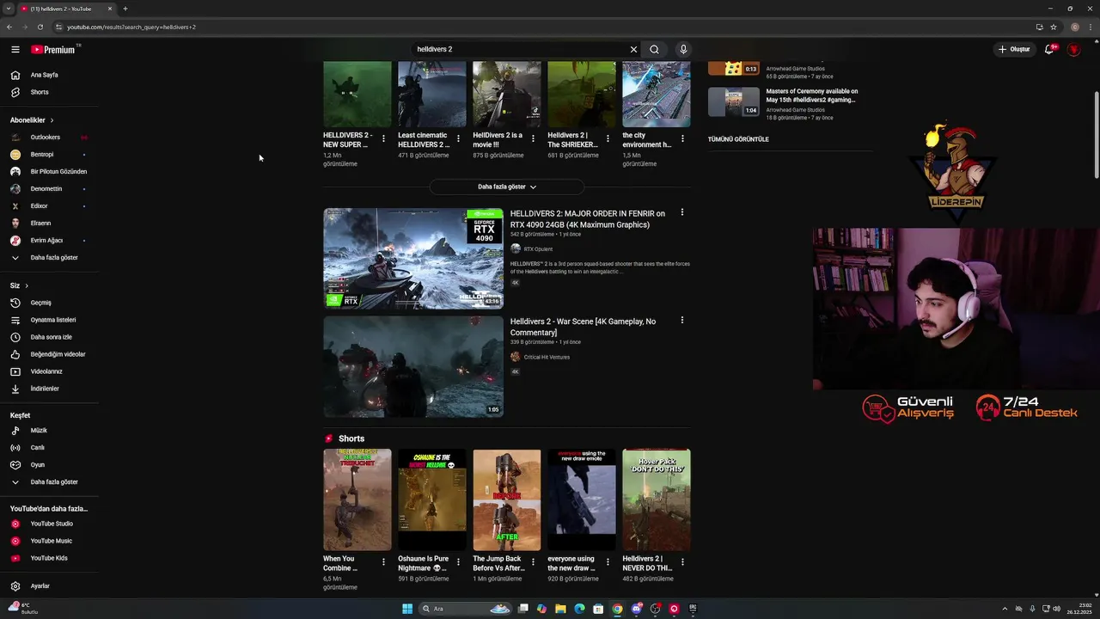Click the Oluştur create button
The image size is (1100, 619).
point(1014,49)
